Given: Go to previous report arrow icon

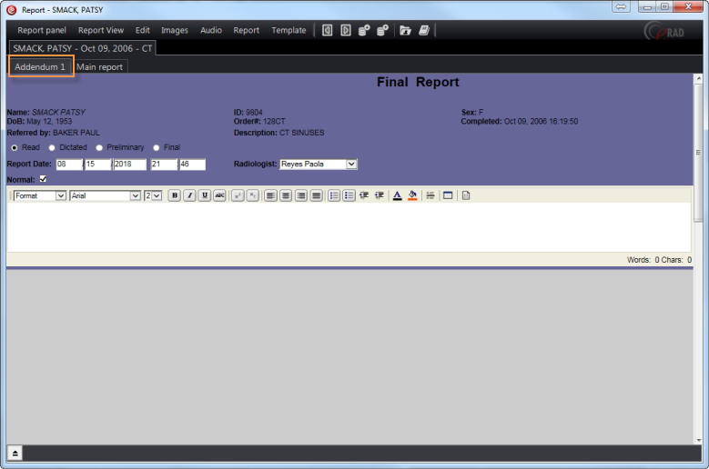Looking at the screenshot, I should pos(328,30).
